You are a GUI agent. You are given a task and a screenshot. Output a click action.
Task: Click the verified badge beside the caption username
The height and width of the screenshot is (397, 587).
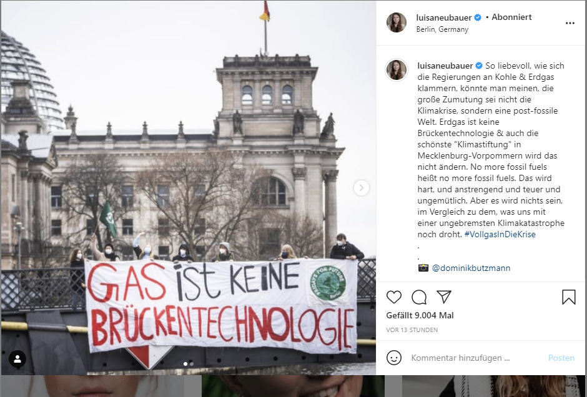pyautogui.click(x=479, y=66)
